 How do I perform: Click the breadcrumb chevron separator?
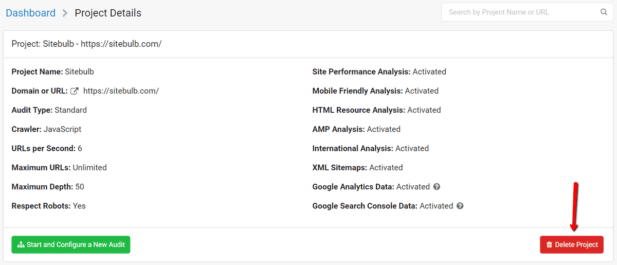tap(65, 13)
